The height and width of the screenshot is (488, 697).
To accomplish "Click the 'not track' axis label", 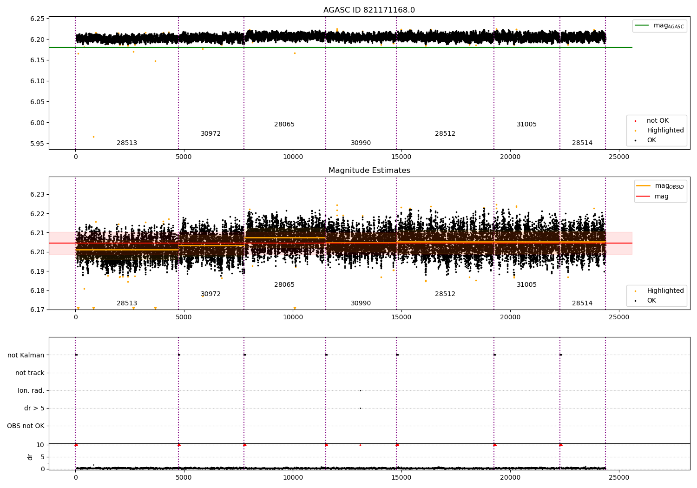I will tap(30, 373).
